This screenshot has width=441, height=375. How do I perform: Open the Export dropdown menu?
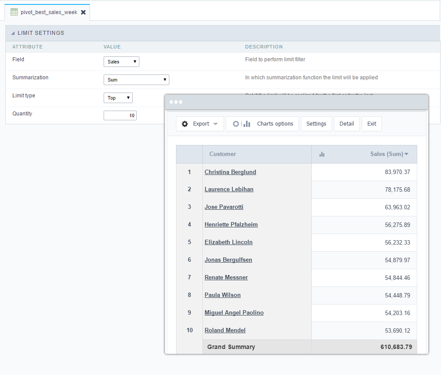[200, 124]
